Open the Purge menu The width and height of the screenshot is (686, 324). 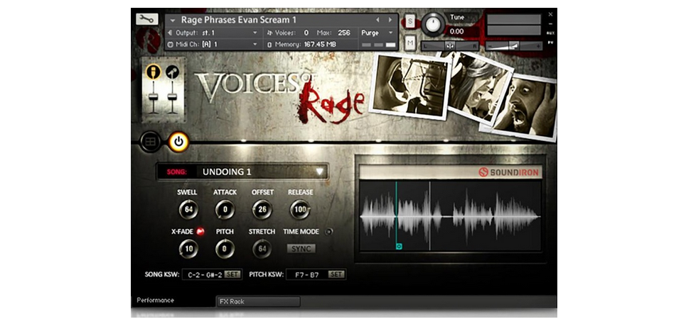pos(377,33)
